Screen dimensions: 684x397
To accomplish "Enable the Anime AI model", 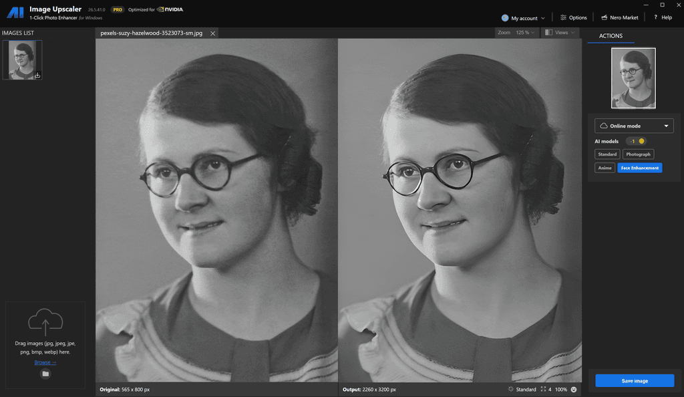I will tap(605, 167).
